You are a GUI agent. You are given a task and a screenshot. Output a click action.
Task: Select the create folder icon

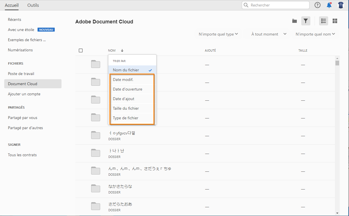click(x=294, y=21)
